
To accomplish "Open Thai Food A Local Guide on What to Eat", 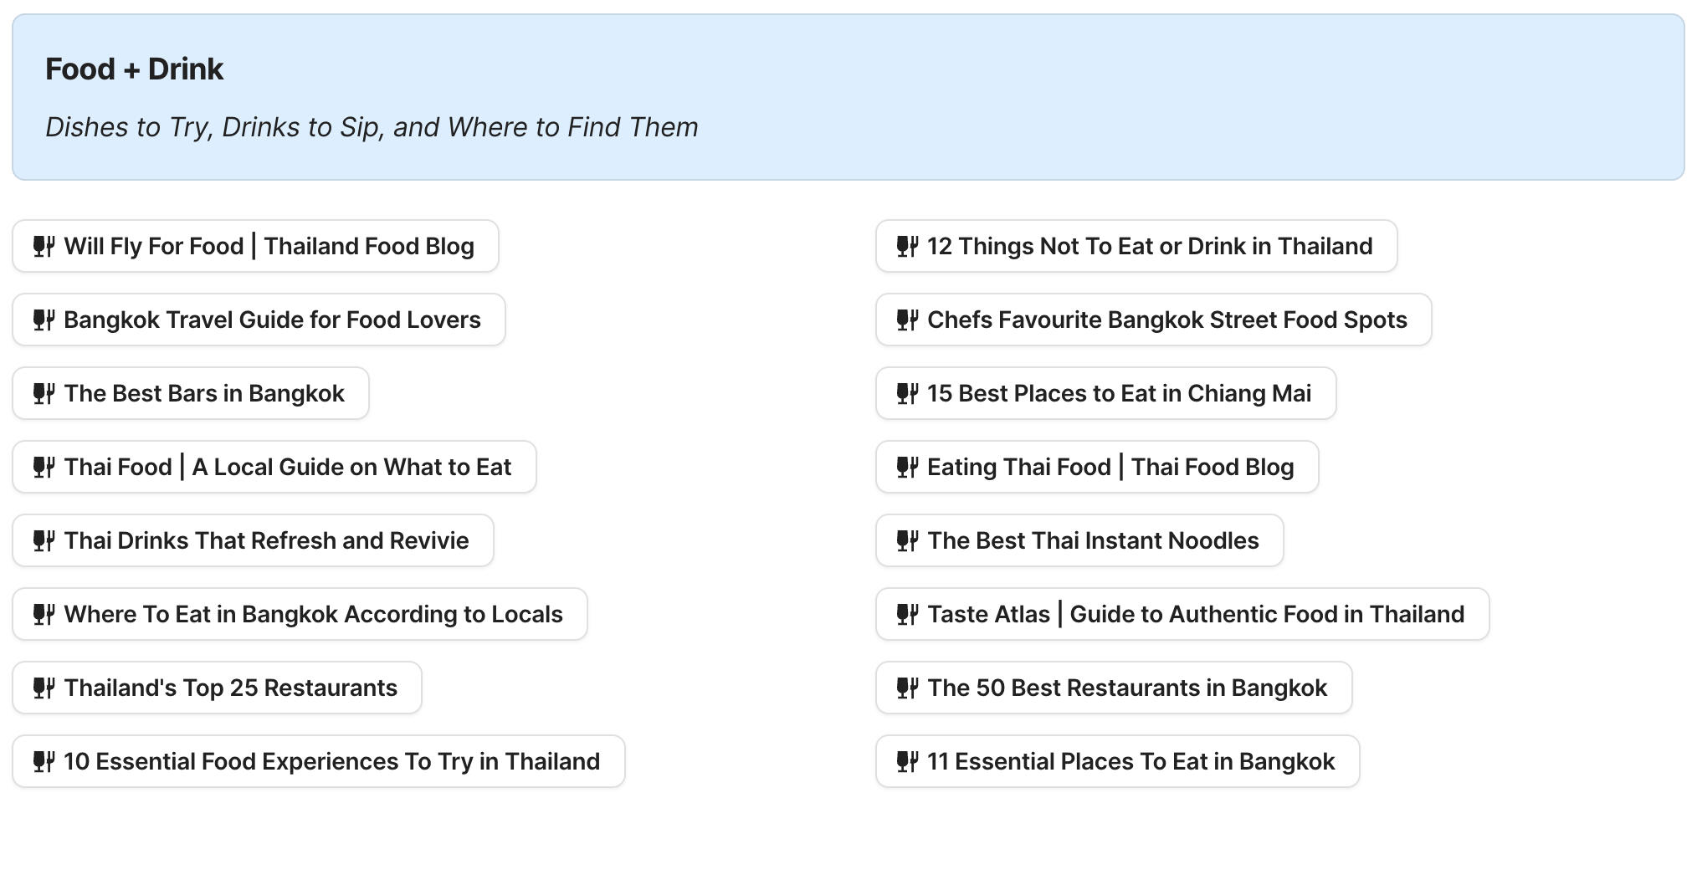I will [273, 467].
